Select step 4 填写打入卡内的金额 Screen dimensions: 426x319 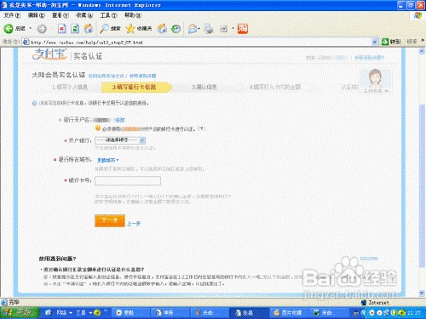point(275,87)
